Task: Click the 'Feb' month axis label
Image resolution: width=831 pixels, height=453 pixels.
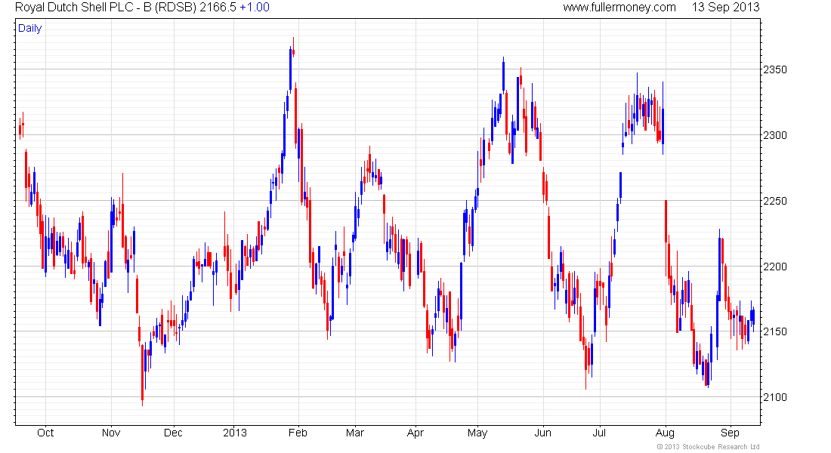Action: coord(298,433)
